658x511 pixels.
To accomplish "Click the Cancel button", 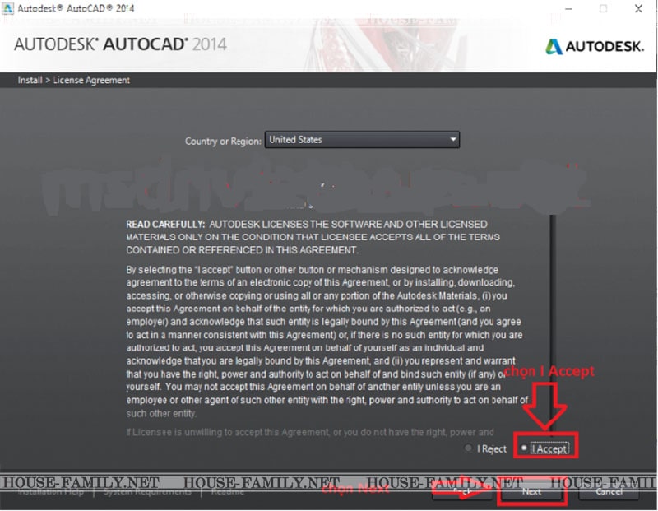I will point(609,491).
